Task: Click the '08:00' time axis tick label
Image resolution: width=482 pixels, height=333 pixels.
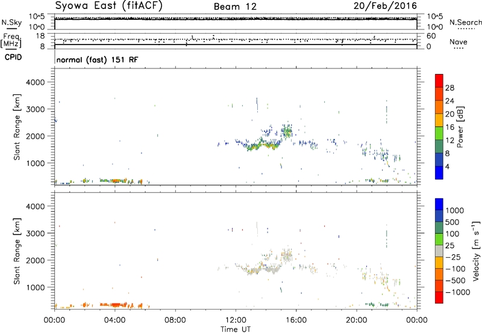Action: pos(175,320)
